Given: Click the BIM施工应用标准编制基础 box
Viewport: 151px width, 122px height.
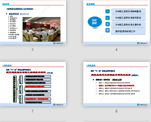Looking at the screenshot, I should (128, 11).
